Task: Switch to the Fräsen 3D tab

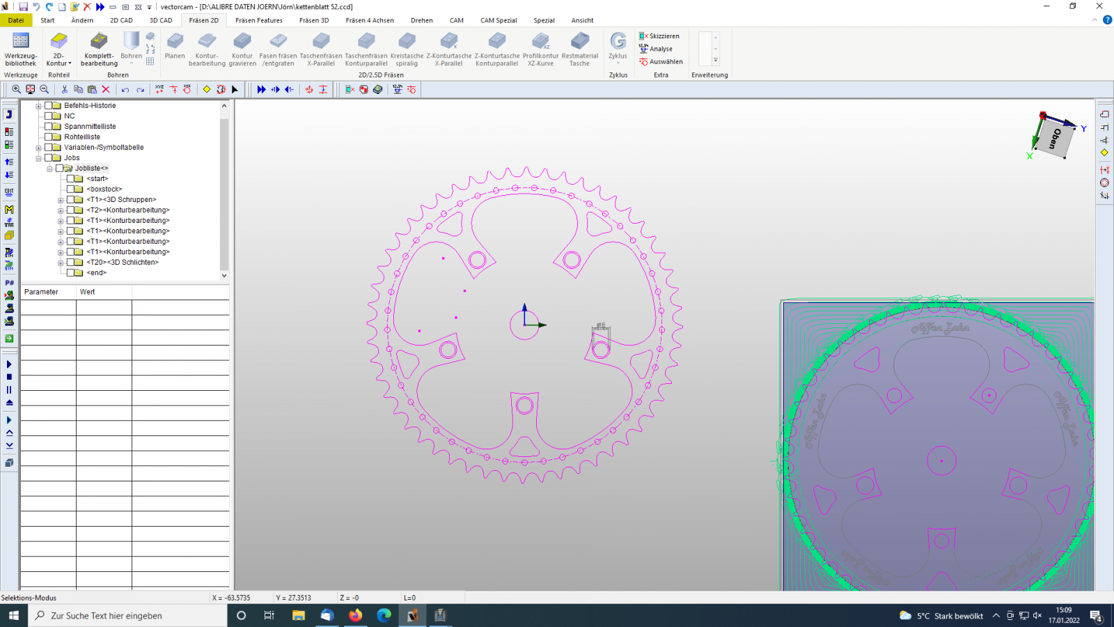Action: [x=313, y=20]
